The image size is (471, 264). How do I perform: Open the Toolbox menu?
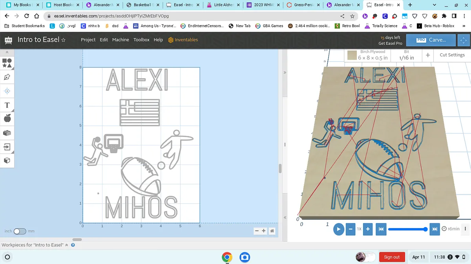(x=141, y=40)
